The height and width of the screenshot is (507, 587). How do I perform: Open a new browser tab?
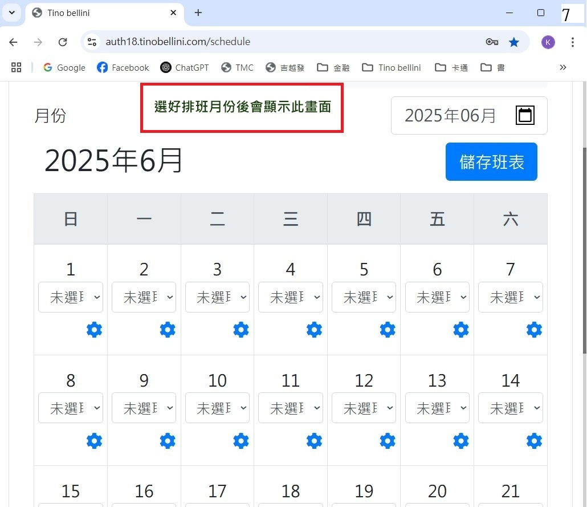pos(198,13)
